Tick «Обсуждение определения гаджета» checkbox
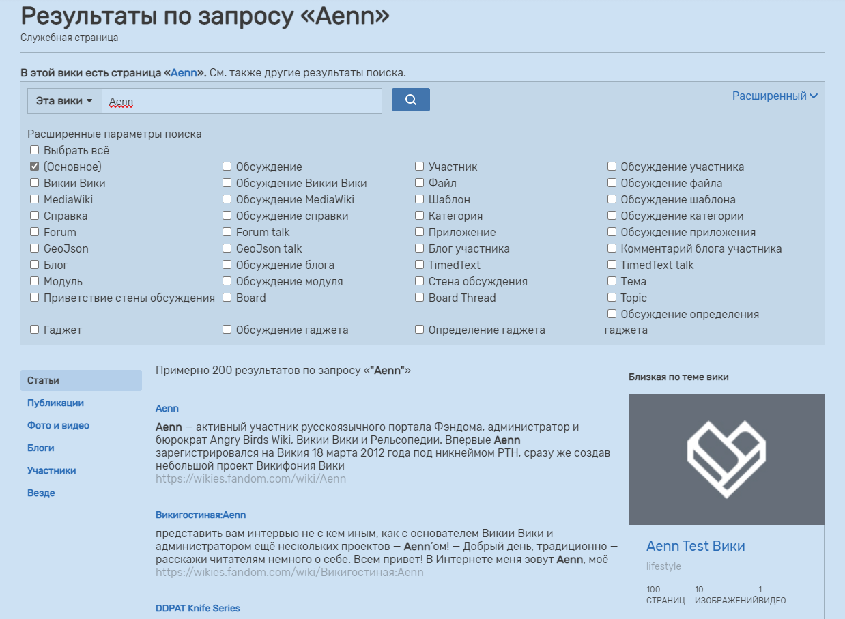Screen dimensions: 845x619 point(612,314)
